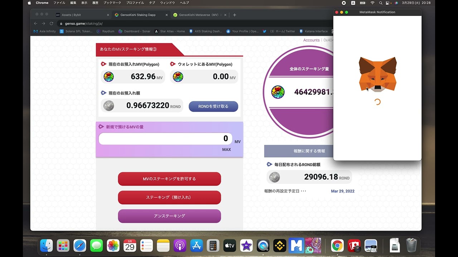Image resolution: width=458 pixels, height=257 pixels.
Task: Open ヘルプ menu in menu bar
Action: click(184, 3)
